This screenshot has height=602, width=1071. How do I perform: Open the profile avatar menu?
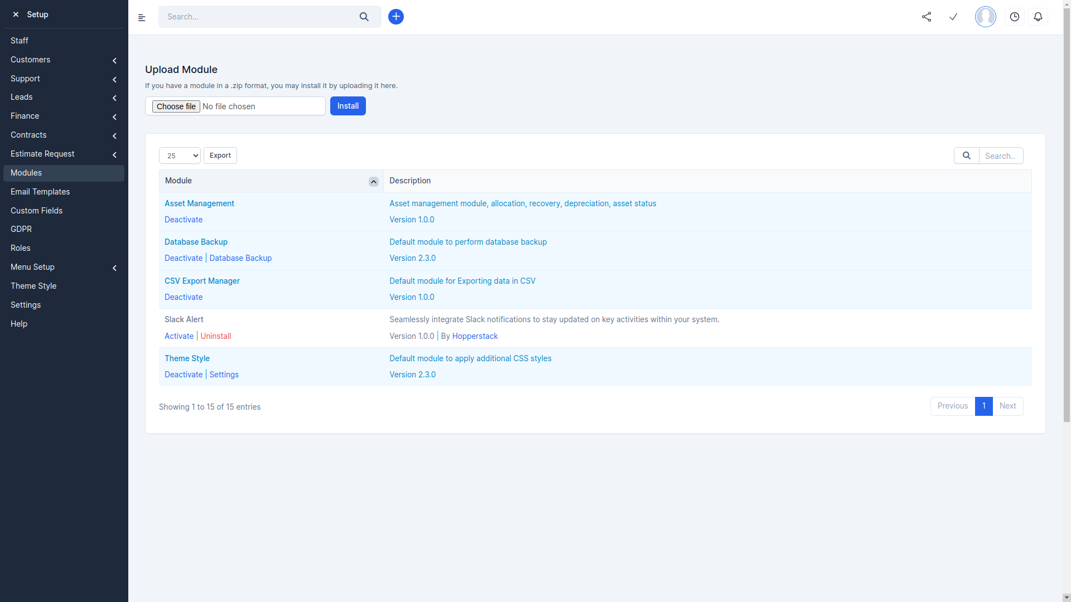coord(985,17)
